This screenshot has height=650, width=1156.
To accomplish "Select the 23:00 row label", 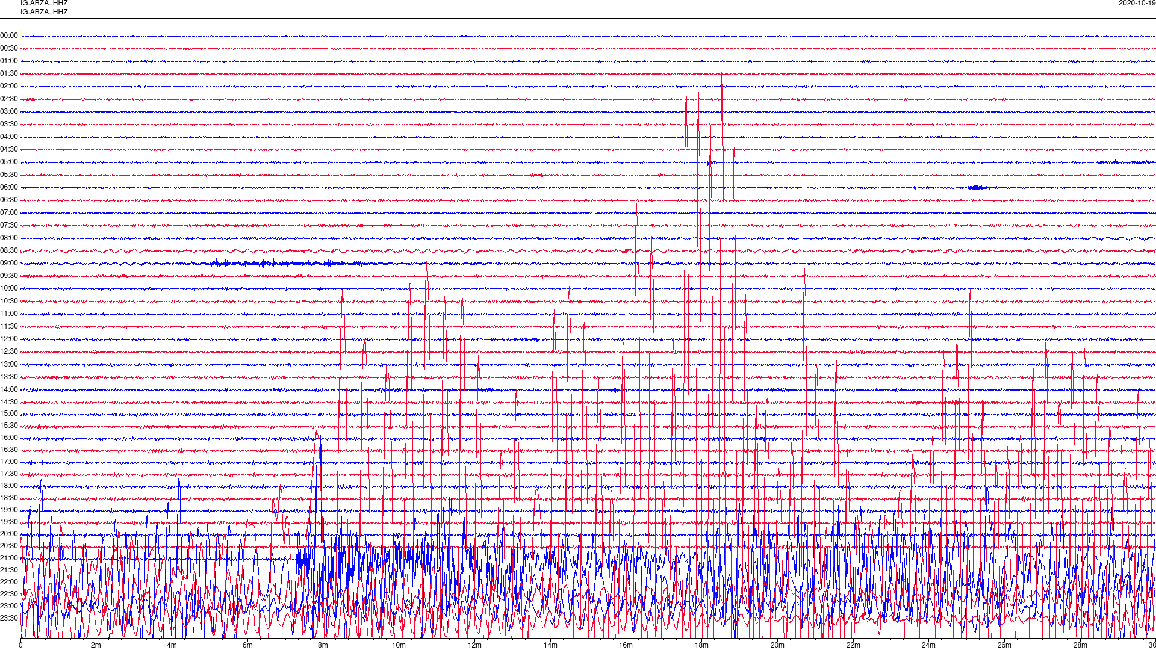I will (9, 607).
